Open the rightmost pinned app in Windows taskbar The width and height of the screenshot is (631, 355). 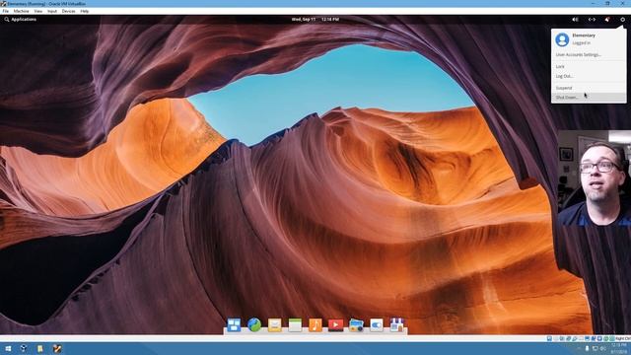pos(57,348)
